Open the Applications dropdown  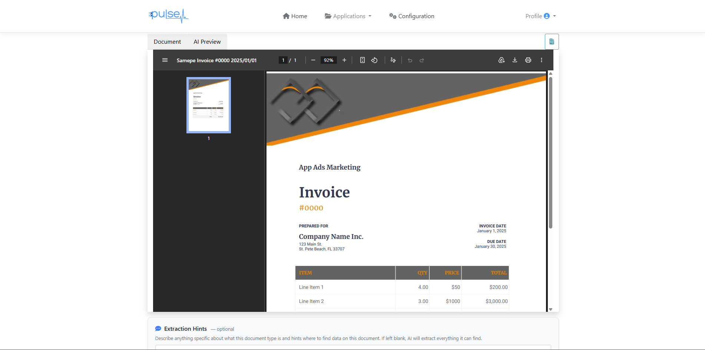tap(347, 16)
